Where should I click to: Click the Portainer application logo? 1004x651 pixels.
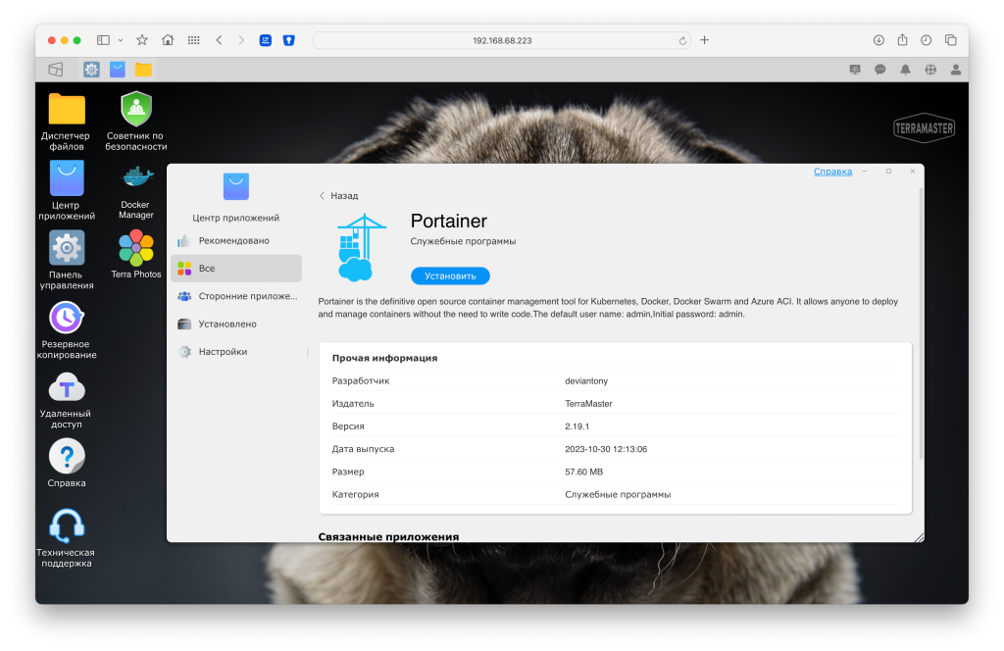click(x=362, y=247)
